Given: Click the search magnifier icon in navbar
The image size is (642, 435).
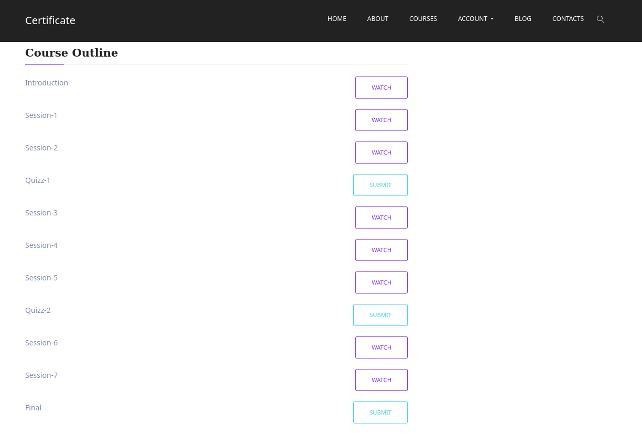Looking at the screenshot, I should tap(601, 19).
